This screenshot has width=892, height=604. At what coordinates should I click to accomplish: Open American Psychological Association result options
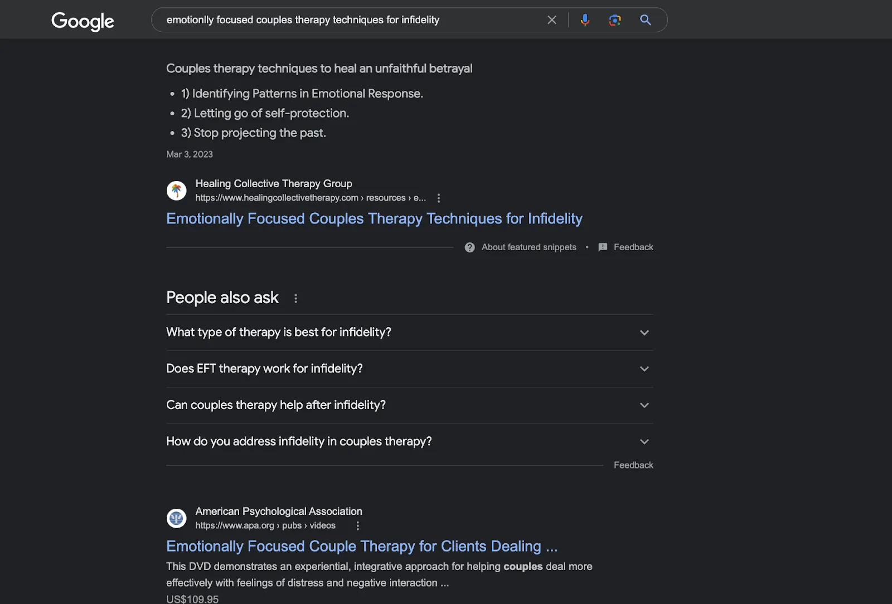coord(358,525)
